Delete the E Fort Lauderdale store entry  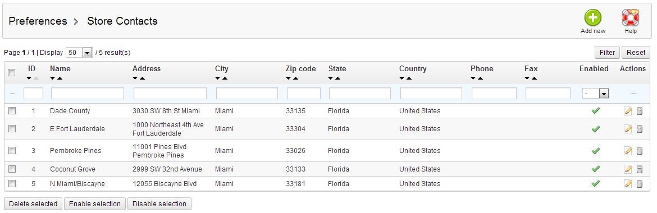click(x=640, y=129)
